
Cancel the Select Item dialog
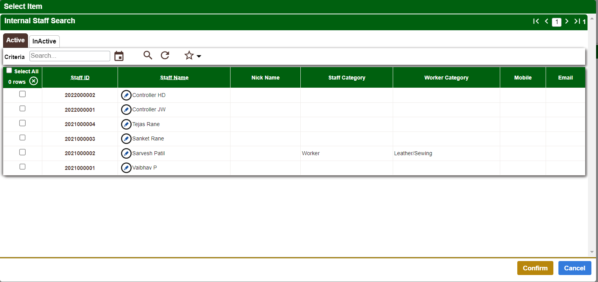(575, 268)
